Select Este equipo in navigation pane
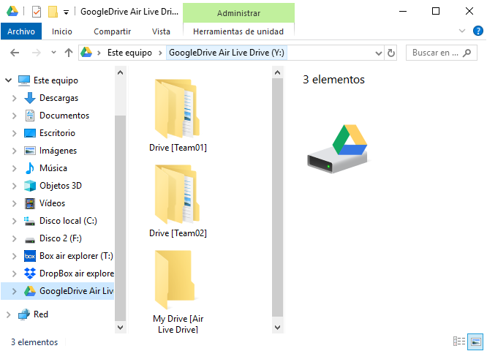Image resolution: width=487 pixels, height=351 pixels. pyautogui.click(x=56, y=80)
